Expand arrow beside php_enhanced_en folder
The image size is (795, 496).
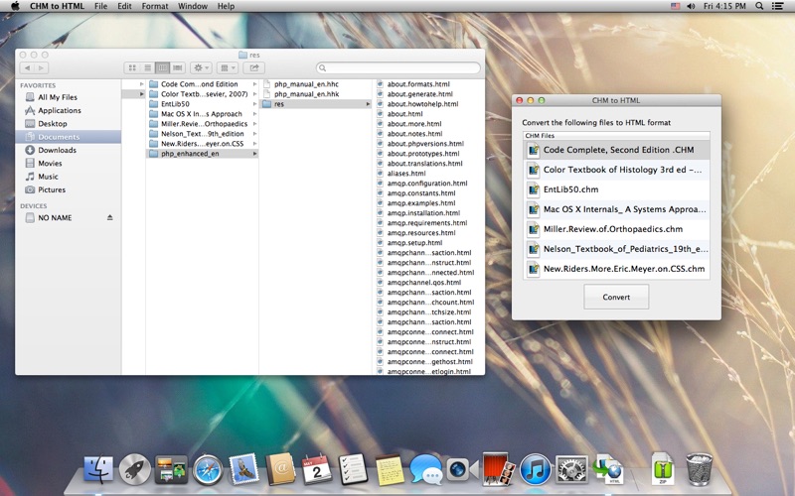tap(255, 154)
